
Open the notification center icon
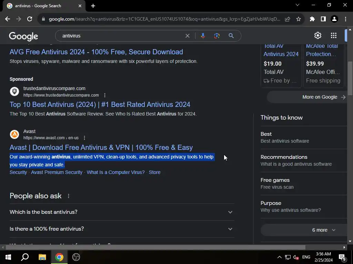click(342, 257)
